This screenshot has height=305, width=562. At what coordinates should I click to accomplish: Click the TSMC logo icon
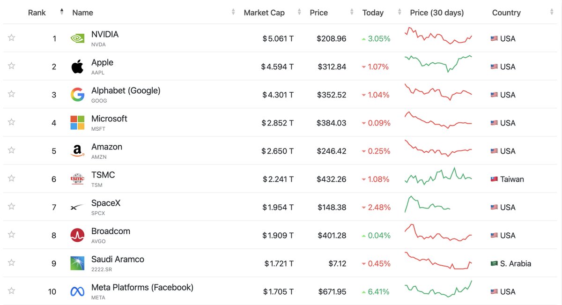[77, 179]
